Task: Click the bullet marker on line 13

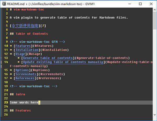Action: point(19,58)
